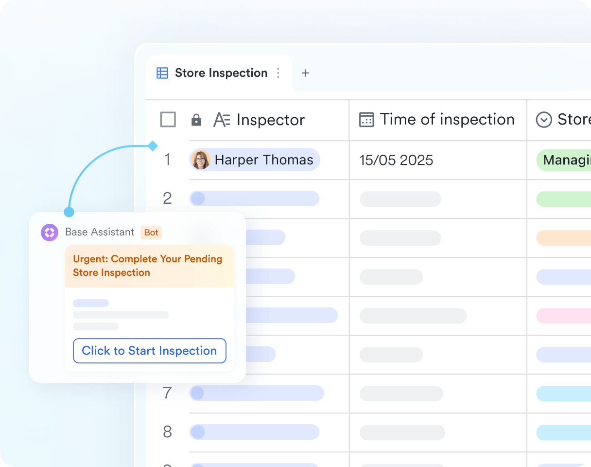Click the calendar icon beside Time of inspection
The width and height of the screenshot is (591, 467).
[x=366, y=120]
